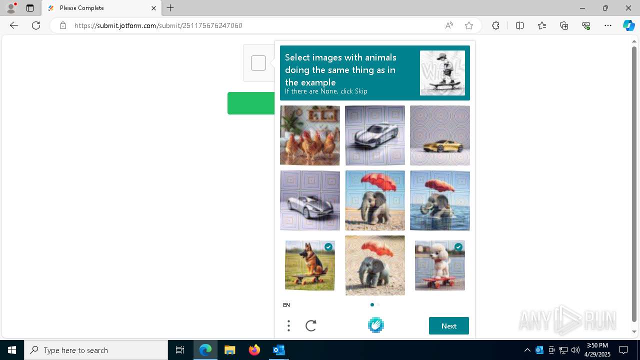
Task: Select the silver car image in top row
Action: (x=375, y=135)
